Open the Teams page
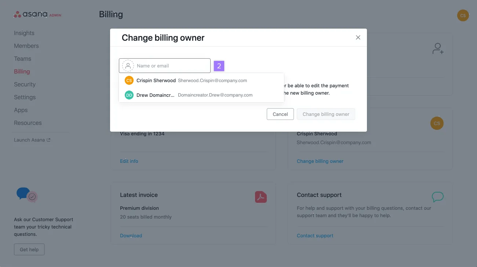 tap(22, 59)
